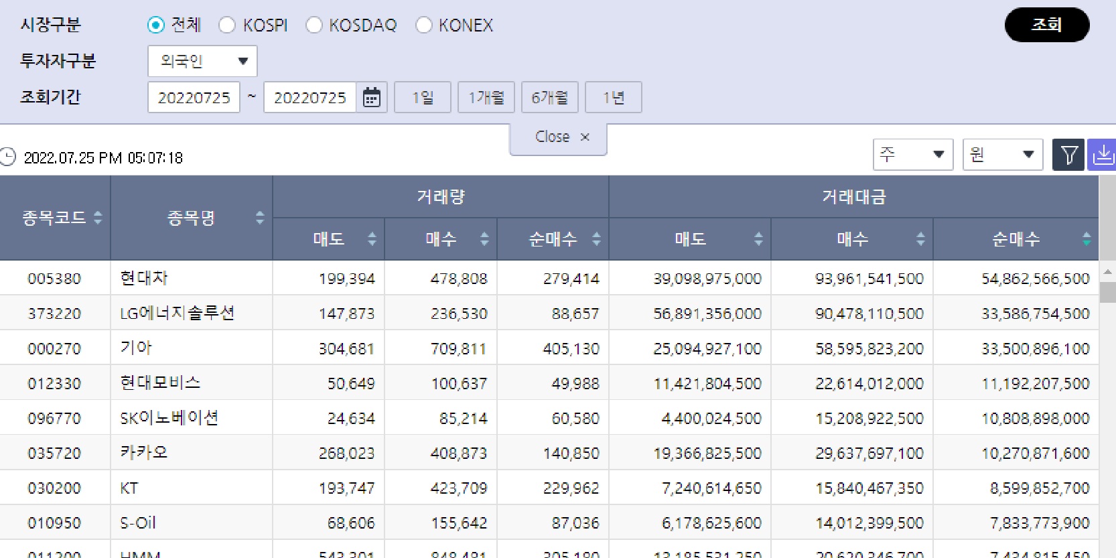Viewport: 1116px width, 558px height.
Task: Sort 거래대금 매수 column arrows
Action: [x=920, y=239]
